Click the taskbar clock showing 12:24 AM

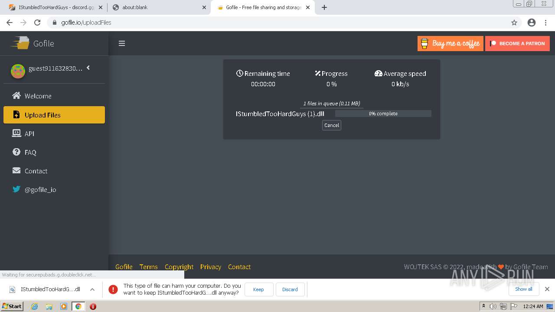(533, 306)
